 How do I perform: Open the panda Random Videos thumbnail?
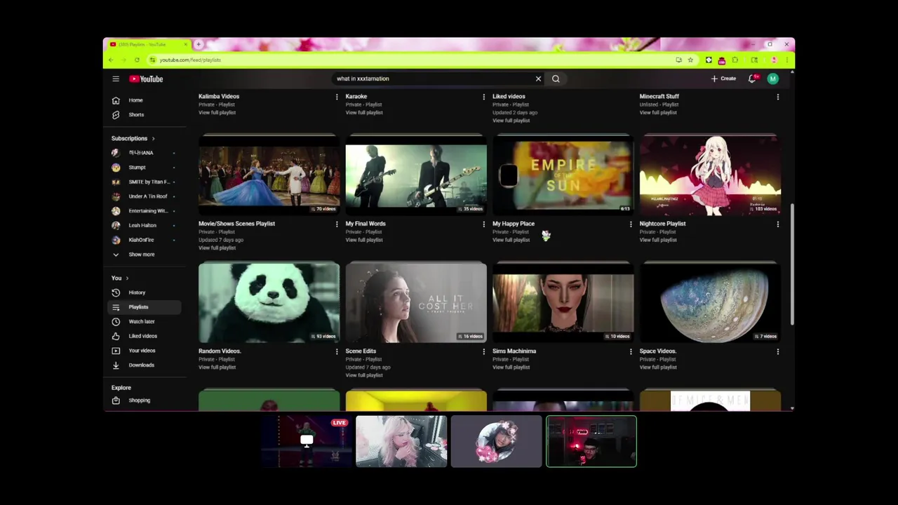[x=269, y=302]
